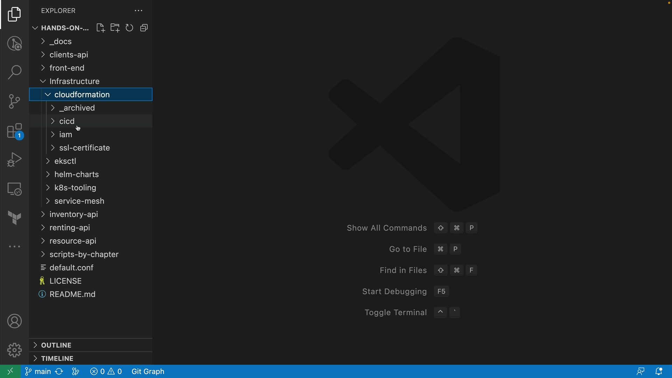Image resolution: width=672 pixels, height=378 pixels.
Task: Open the README.md file
Action: 72,294
